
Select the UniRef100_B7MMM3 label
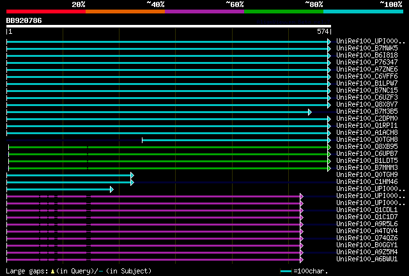(x=367, y=168)
